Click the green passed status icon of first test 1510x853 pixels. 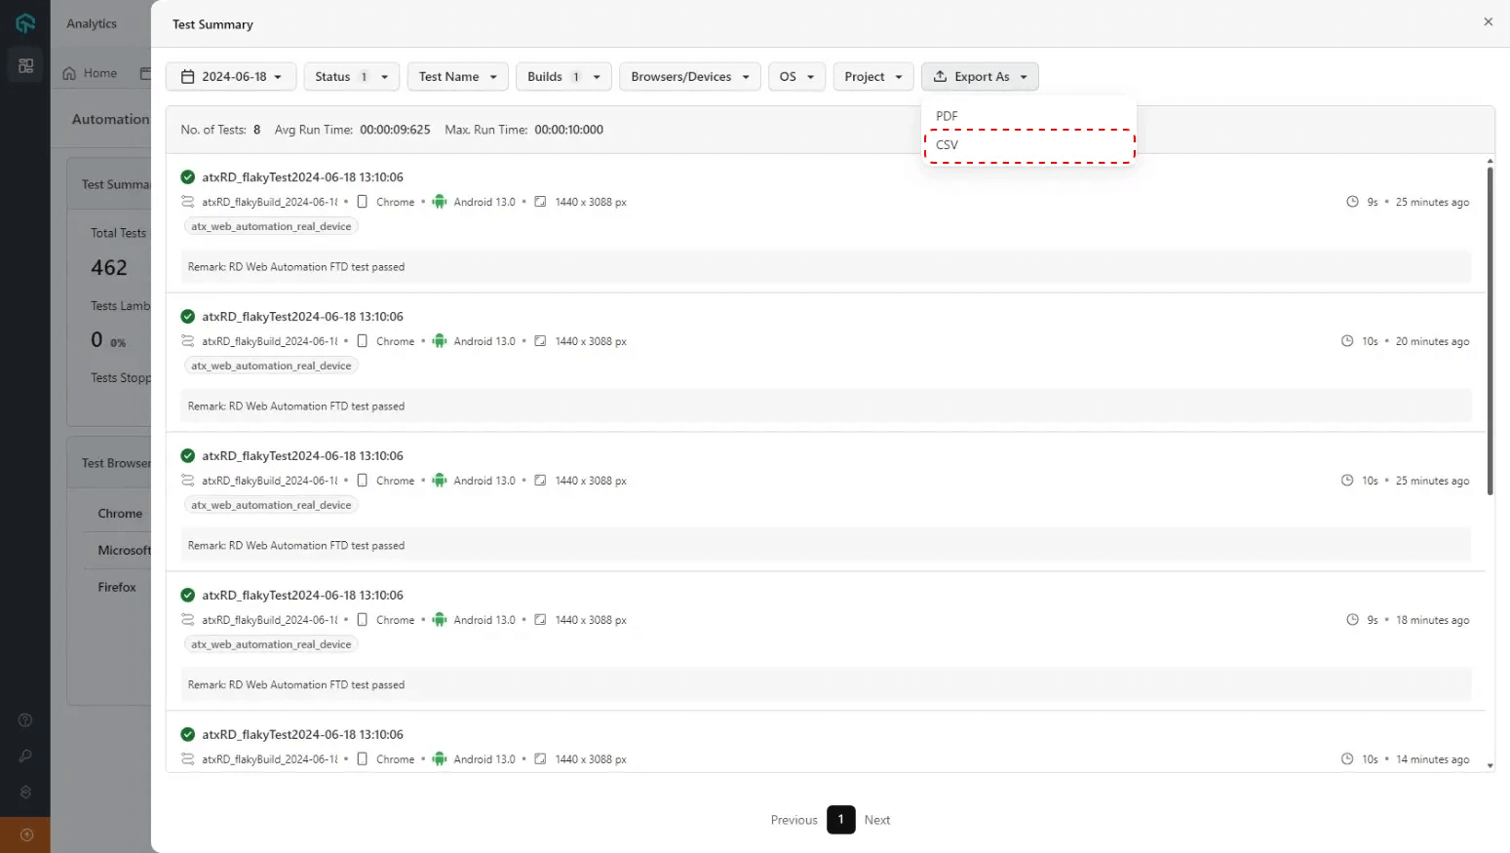point(187,177)
